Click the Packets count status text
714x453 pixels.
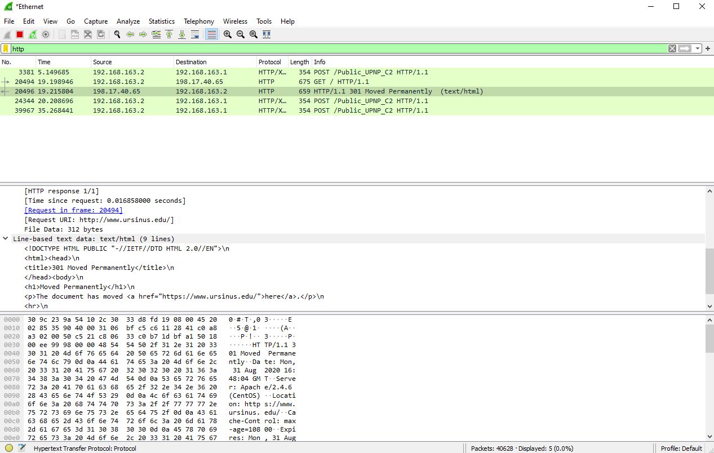(x=522, y=448)
